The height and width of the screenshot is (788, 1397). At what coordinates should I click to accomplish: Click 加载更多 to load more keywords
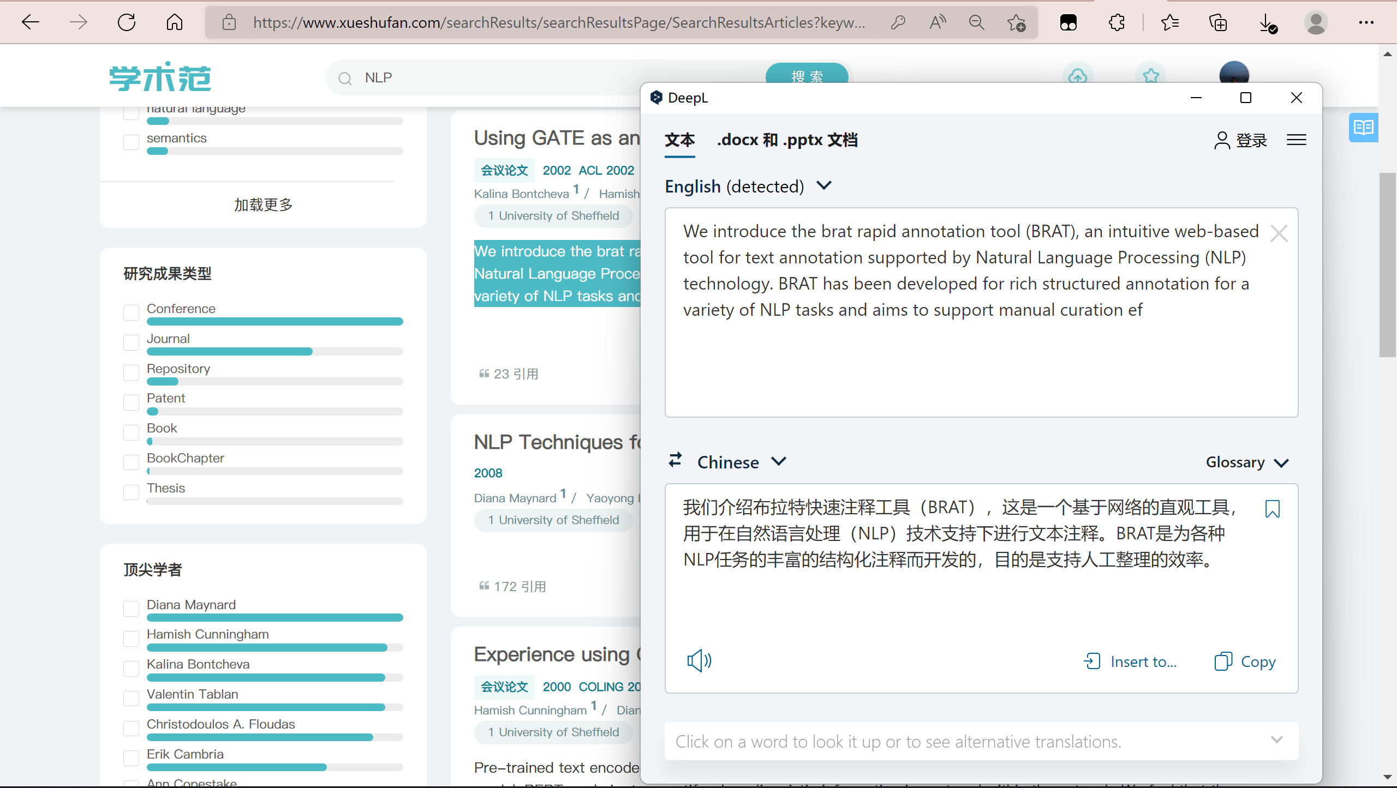[x=263, y=204]
